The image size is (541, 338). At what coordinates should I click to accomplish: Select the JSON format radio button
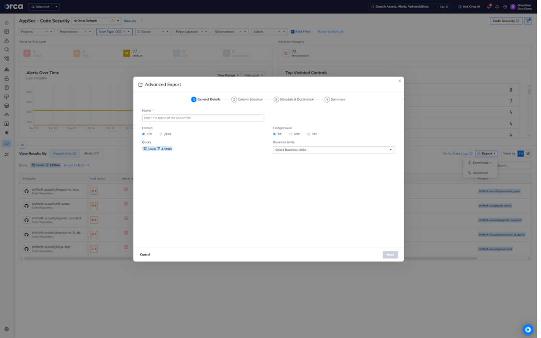click(161, 134)
